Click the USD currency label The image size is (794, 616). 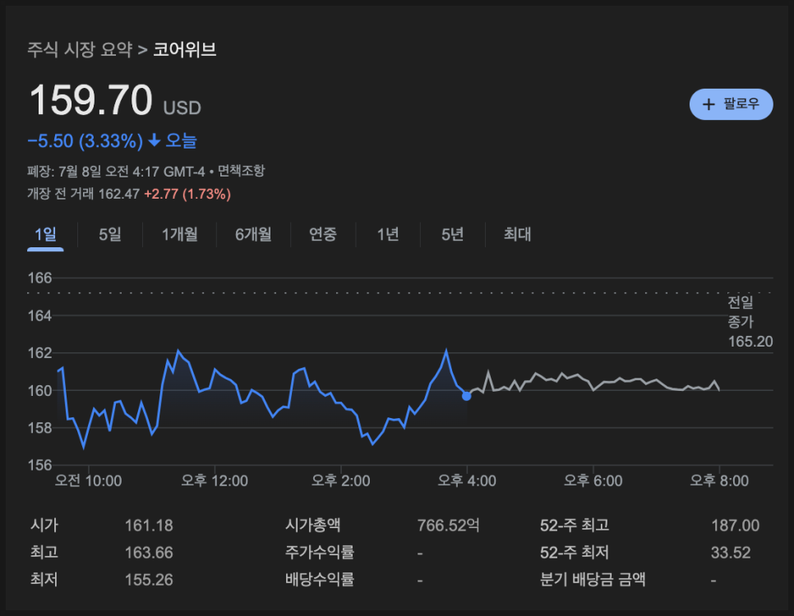tap(182, 108)
